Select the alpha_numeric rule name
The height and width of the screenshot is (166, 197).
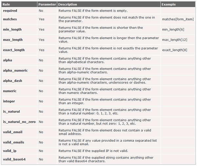(15, 71)
